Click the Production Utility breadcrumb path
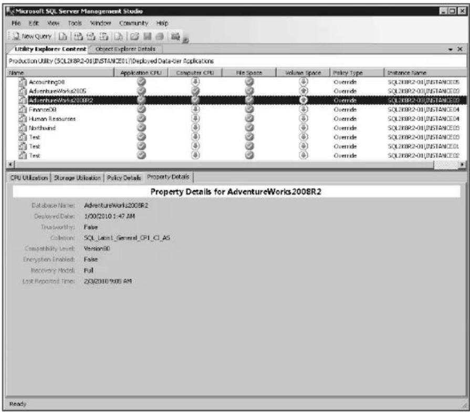Screen dimensions: 470x412 coord(111,61)
